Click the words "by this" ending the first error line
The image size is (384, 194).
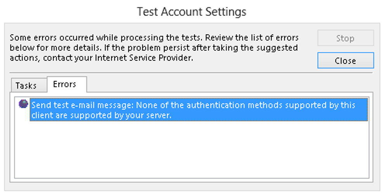coord(343,105)
